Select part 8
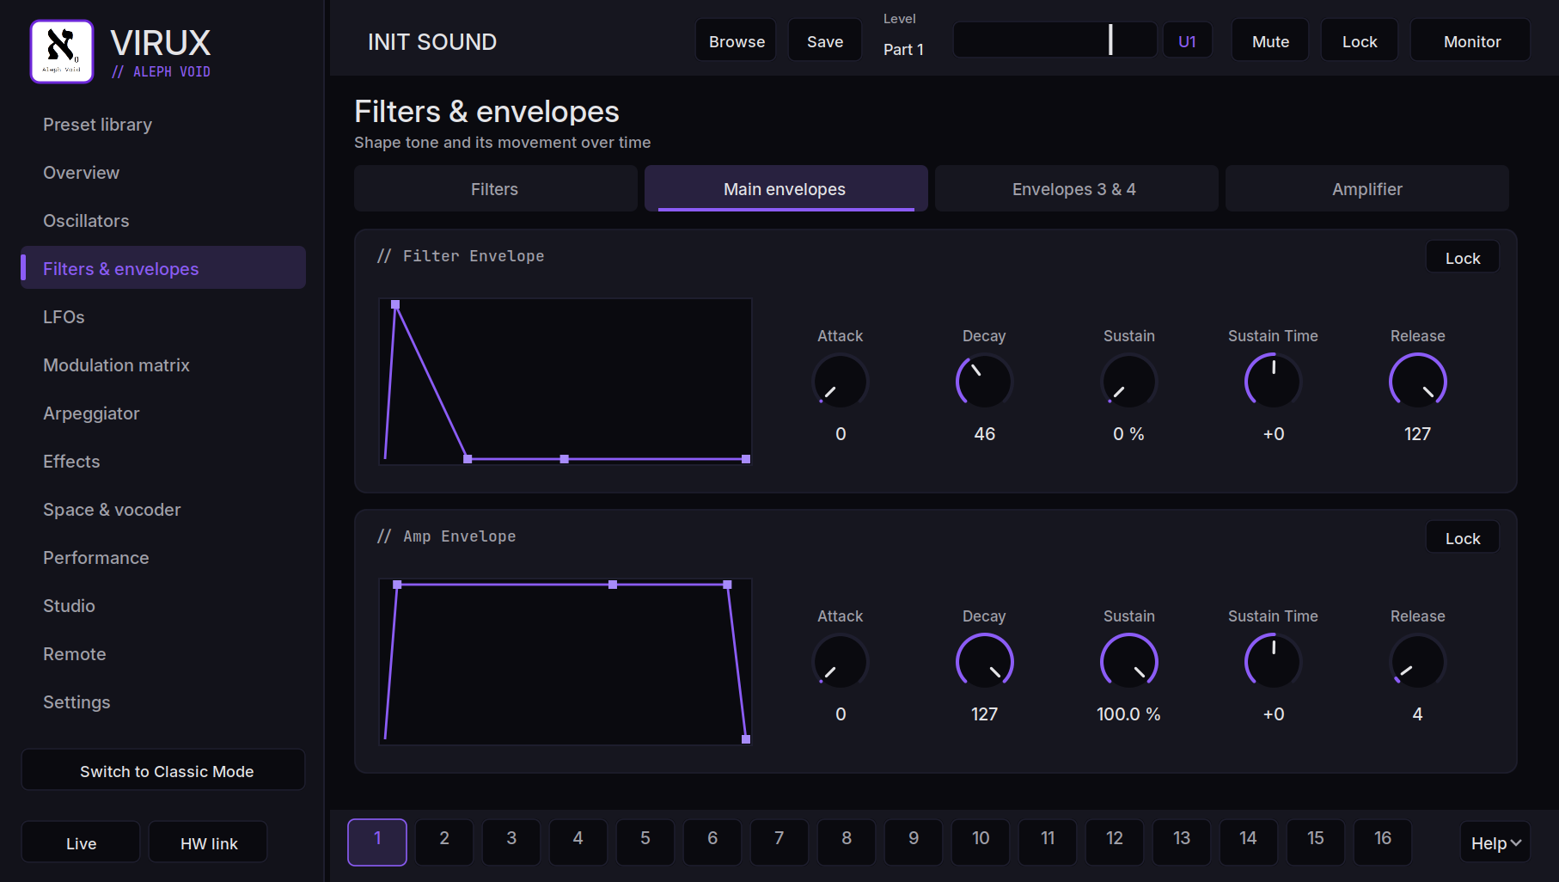Viewport: 1559px width, 882px height. click(x=847, y=842)
